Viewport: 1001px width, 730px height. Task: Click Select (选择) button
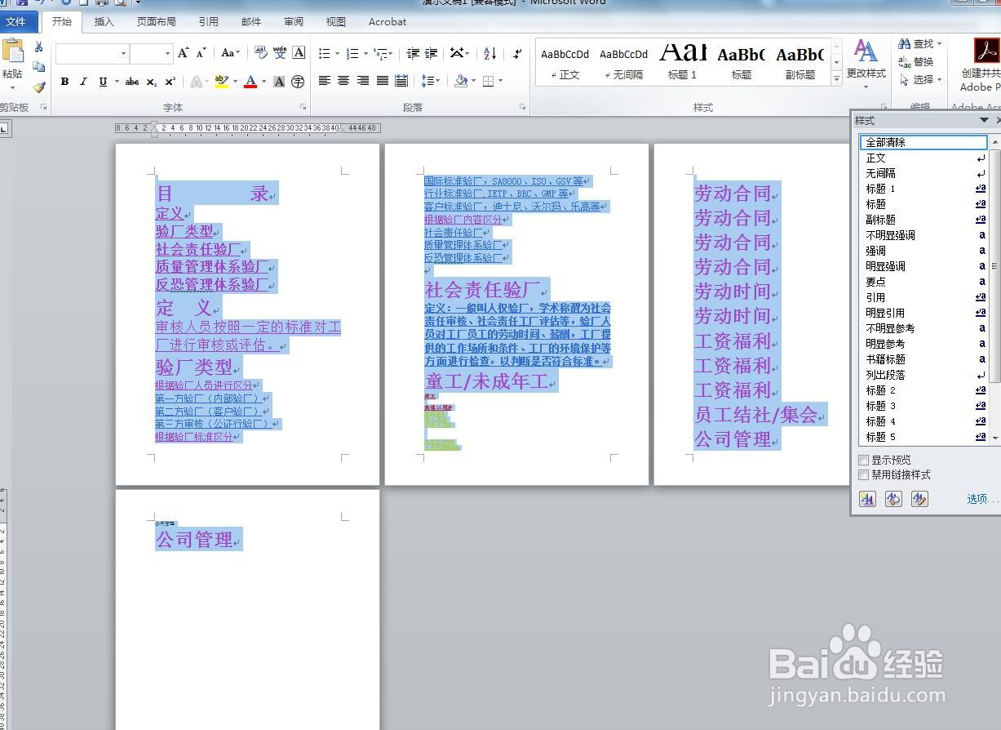tap(920, 80)
